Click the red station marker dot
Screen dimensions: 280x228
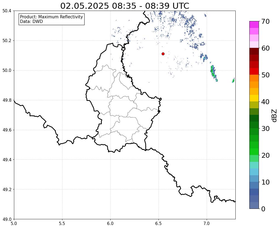(163, 54)
